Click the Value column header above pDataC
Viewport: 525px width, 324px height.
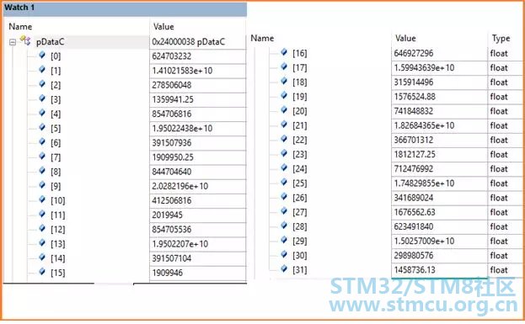tap(163, 27)
